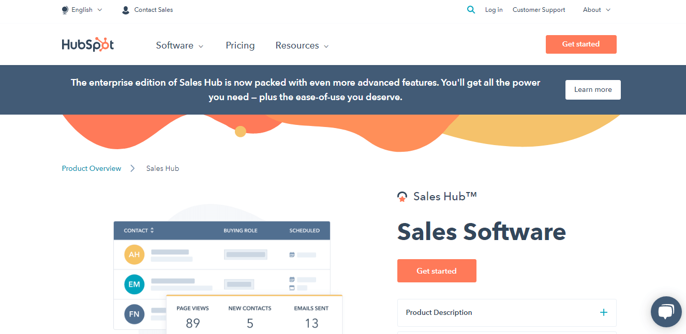Expand the Product Description section
The width and height of the screenshot is (686, 334).
tap(506, 312)
